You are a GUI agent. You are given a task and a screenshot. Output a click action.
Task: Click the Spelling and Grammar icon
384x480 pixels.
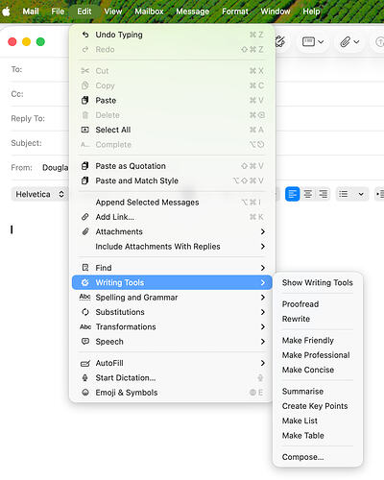(x=85, y=297)
